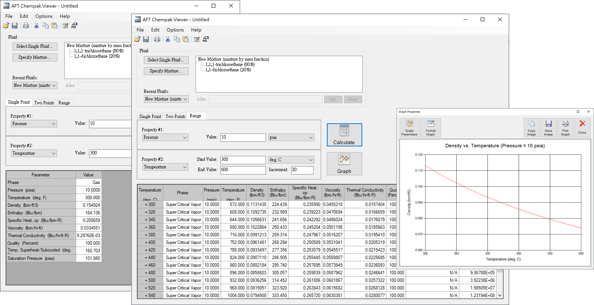
Task: Click Open folder icon in front window toolbar
Action: pyautogui.click(x=137, y=39)
